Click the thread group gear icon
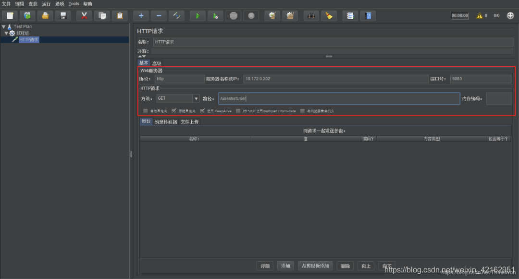519x279 pixels. coord(12,33)
